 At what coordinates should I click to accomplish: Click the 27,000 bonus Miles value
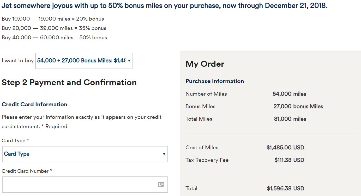pyautogui.click(x=298, y=106)
